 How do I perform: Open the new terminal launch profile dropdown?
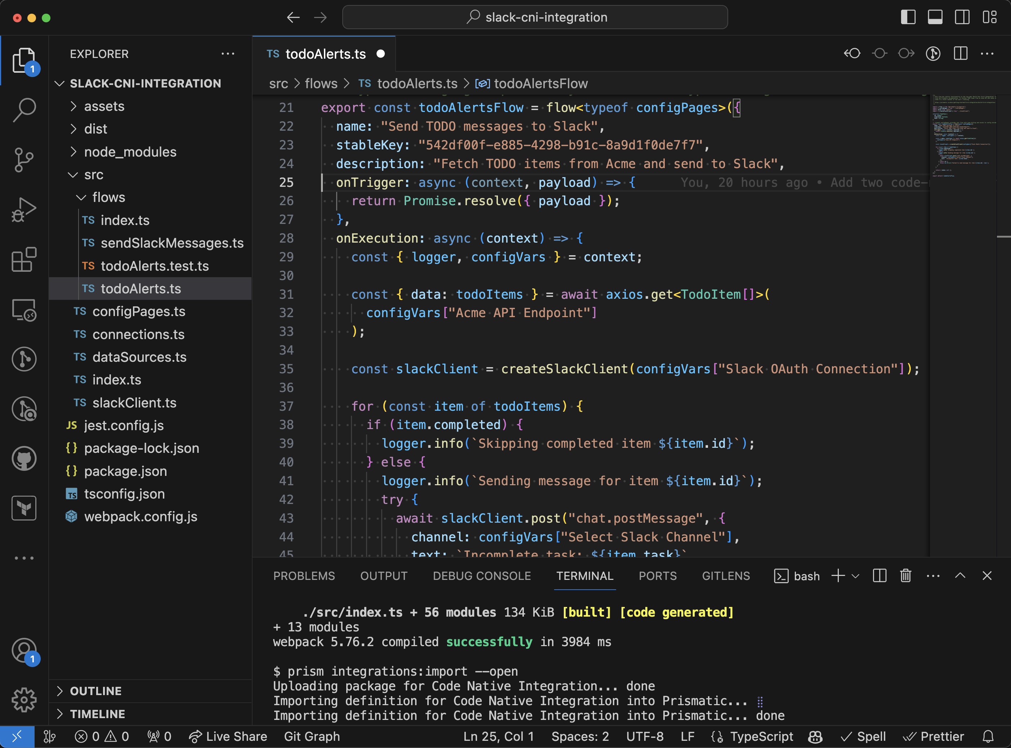pos(856,576)
